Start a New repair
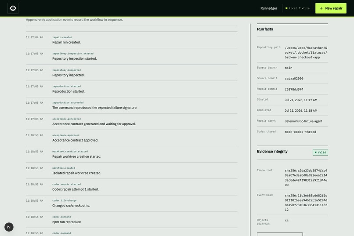Viewport: 354px width, 236px height. [x=331, y=8]
